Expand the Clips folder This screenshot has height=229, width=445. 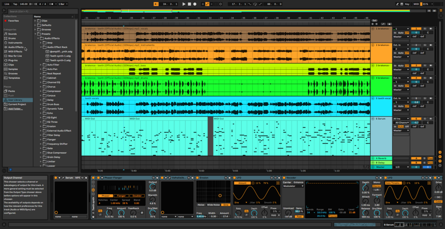pos(35,21)
